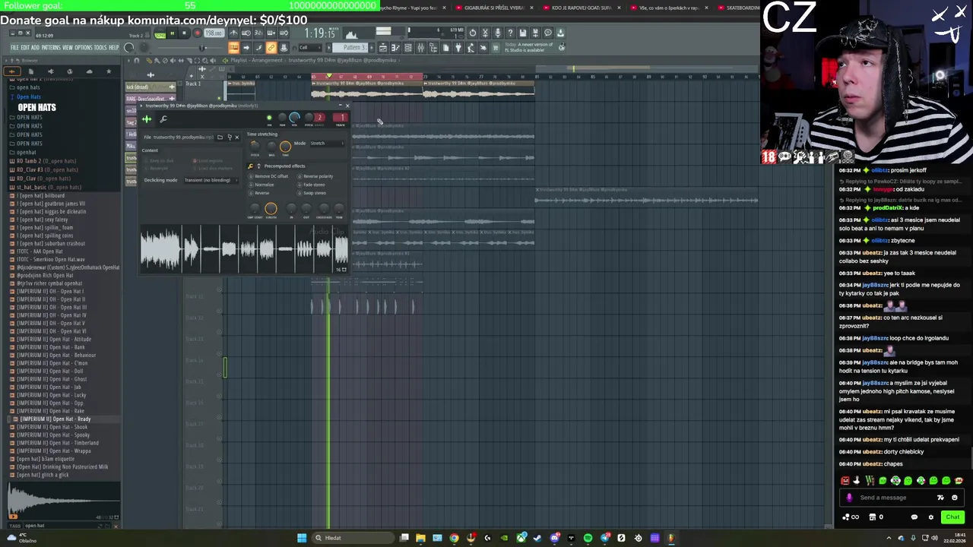Open the arrow menu in the sampler title bar
The height and width of the screenshot is (547, 973).
(141, 106)
